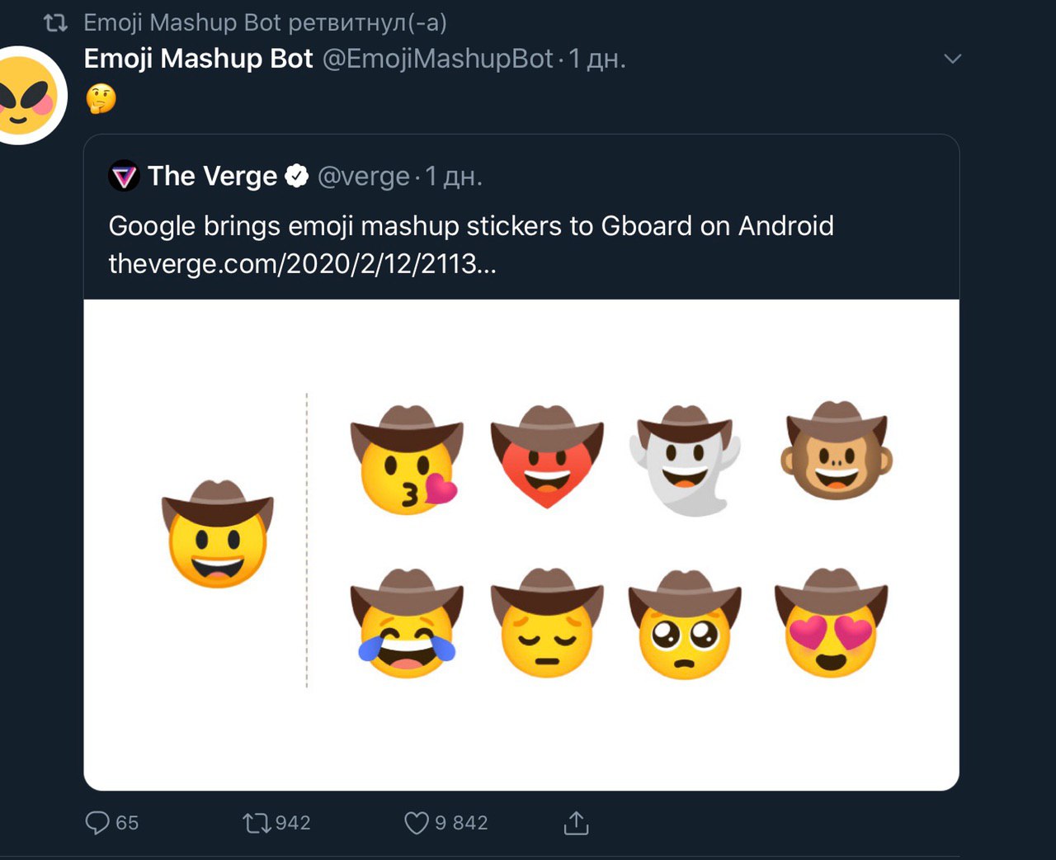Retweet using the retweet arrows icon

click(x=257, y=823)
